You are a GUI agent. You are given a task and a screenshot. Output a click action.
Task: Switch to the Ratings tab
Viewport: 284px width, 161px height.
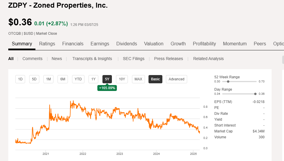[47, 44]
